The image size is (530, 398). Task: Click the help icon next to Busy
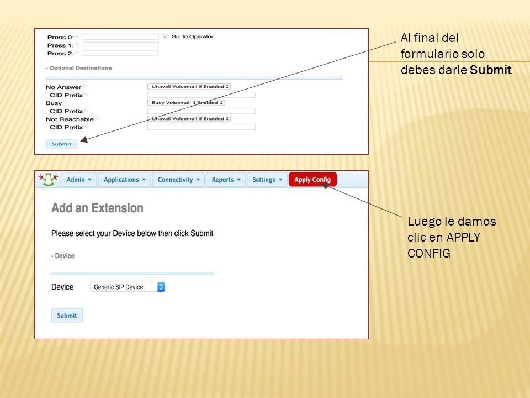(x=66, y=102)
